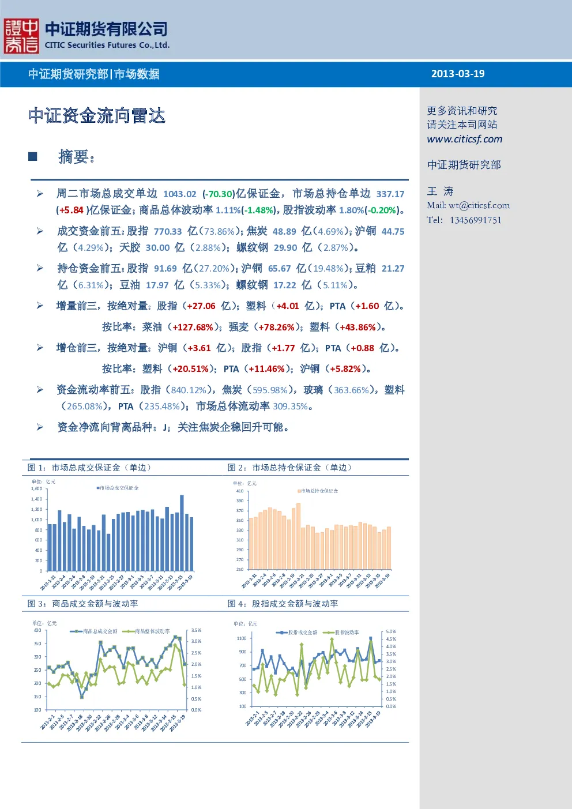Click the title 中证资金流向雷达
Screen dimensions: 572x809
pos(97,116)
